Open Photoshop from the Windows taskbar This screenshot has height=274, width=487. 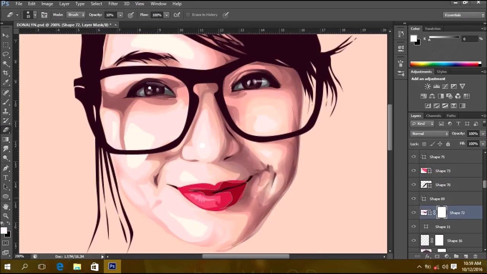[x=112, y=266]
